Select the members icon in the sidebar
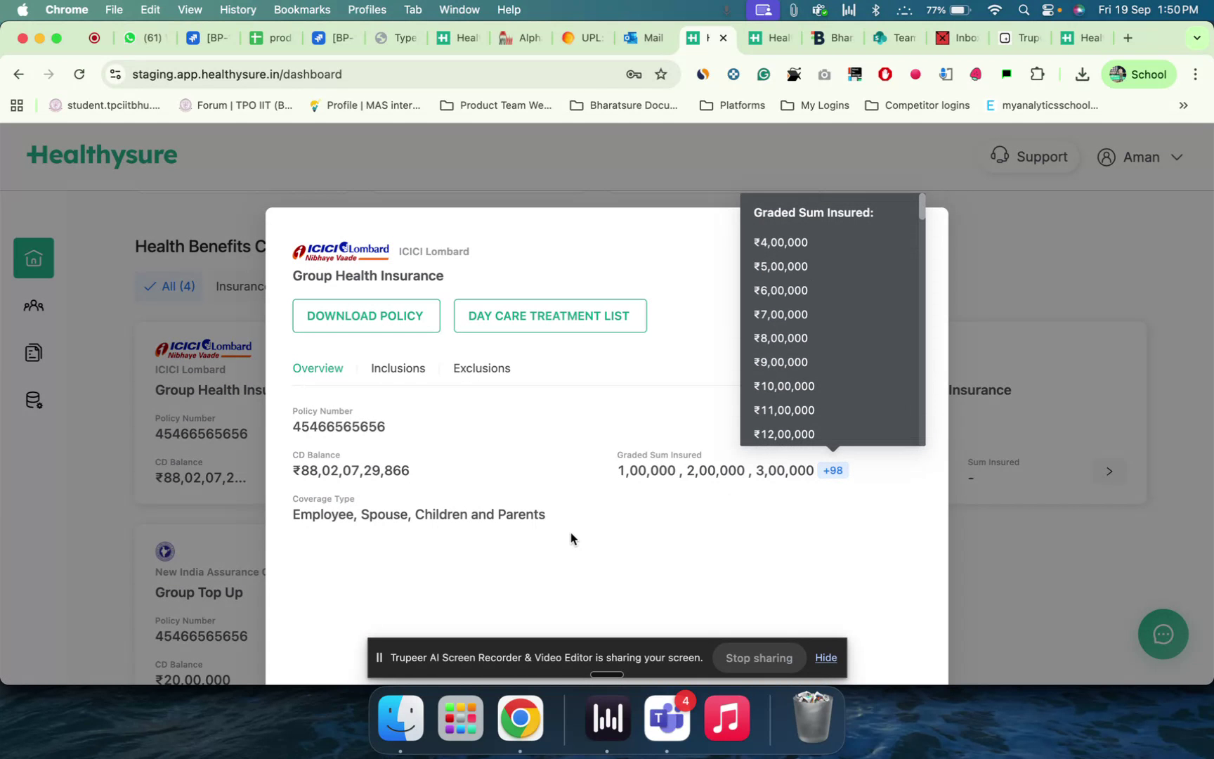Screen dimensions: 1214x759 (33, 305)
